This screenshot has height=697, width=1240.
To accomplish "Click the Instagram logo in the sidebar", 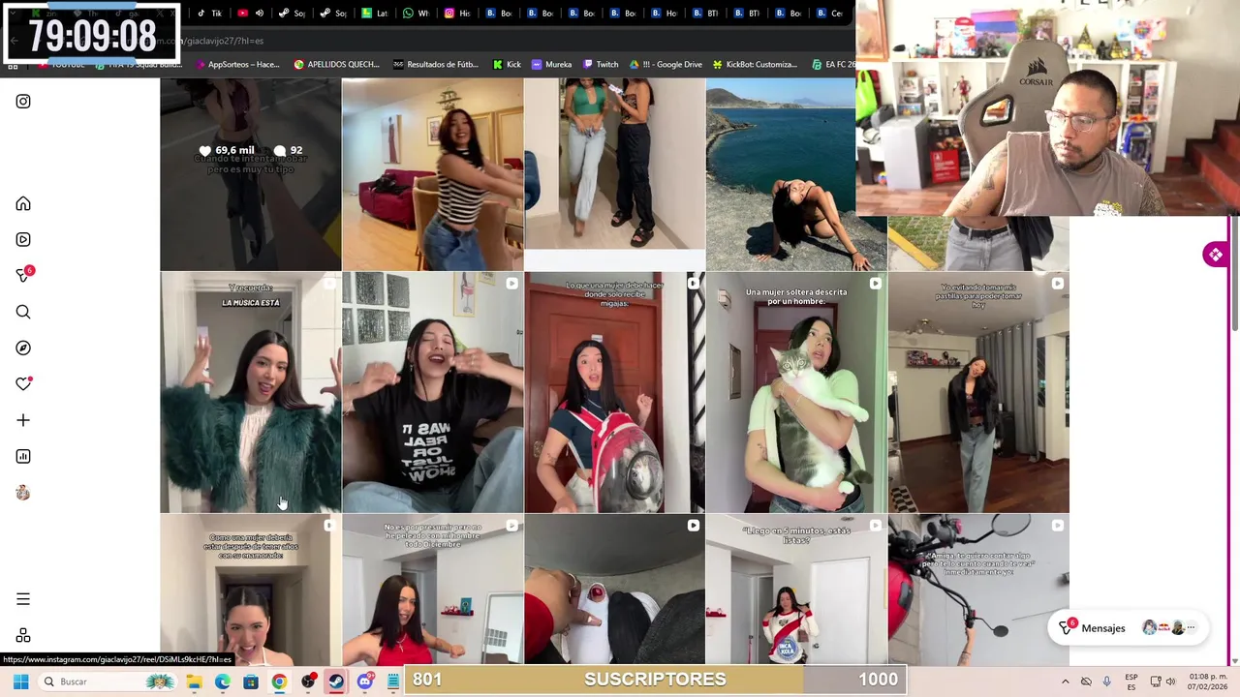I will 23,102.
